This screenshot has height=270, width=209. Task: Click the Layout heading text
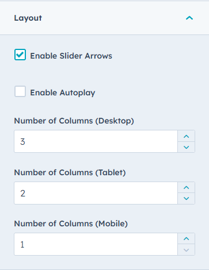28,18
